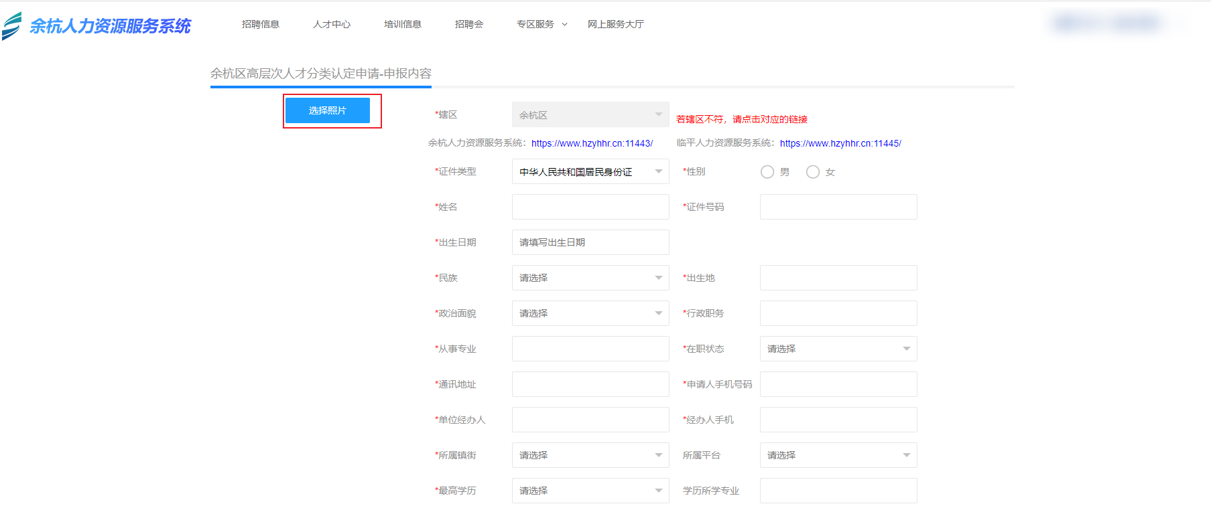Expand the 民族 dropdown list
This screenshot has height=508, width=1211.
[590, 278]
